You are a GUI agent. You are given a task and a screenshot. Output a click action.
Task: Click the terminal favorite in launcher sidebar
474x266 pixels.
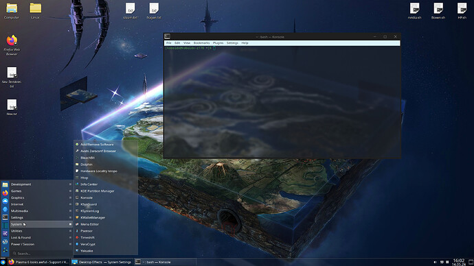pos(5,217)
